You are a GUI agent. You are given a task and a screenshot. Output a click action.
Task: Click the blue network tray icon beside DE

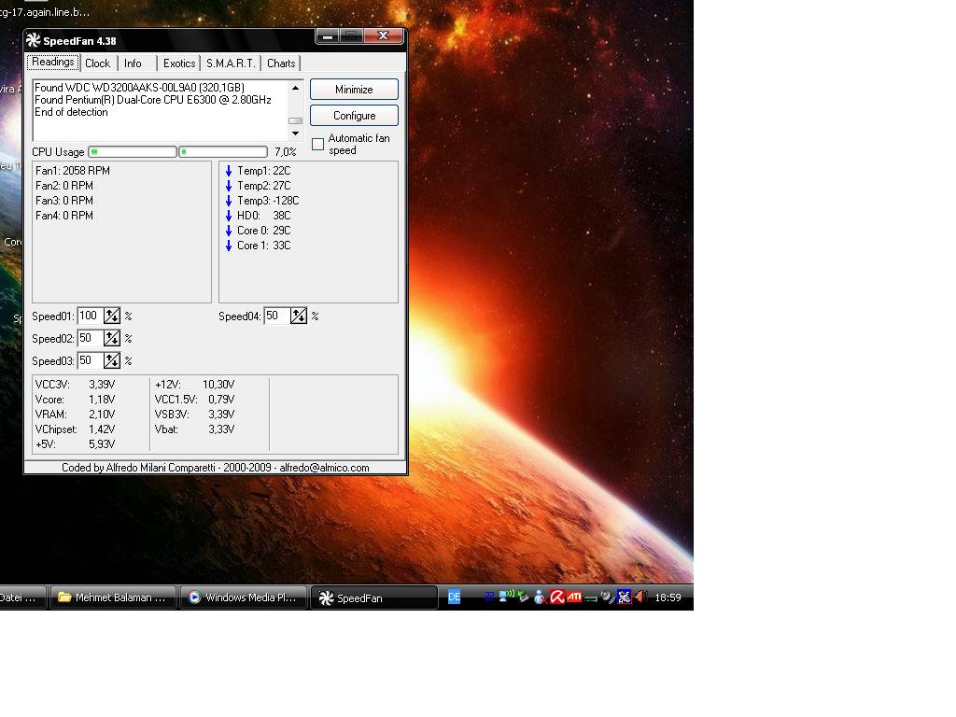pos(489,597)
